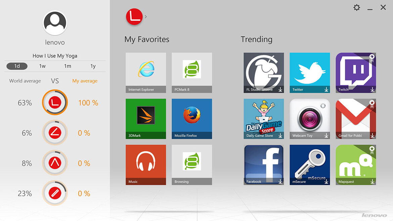393x221 pixels.
Task: Select the Twitter trending app tile
Action: (x=310, y=73)
